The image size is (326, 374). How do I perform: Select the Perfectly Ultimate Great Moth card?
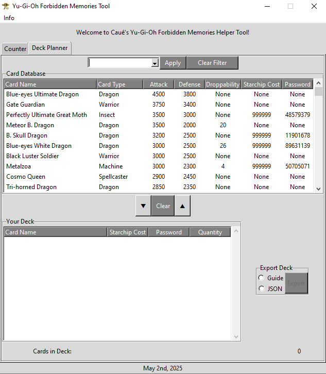pyautogui.click(x=158, y=115)
